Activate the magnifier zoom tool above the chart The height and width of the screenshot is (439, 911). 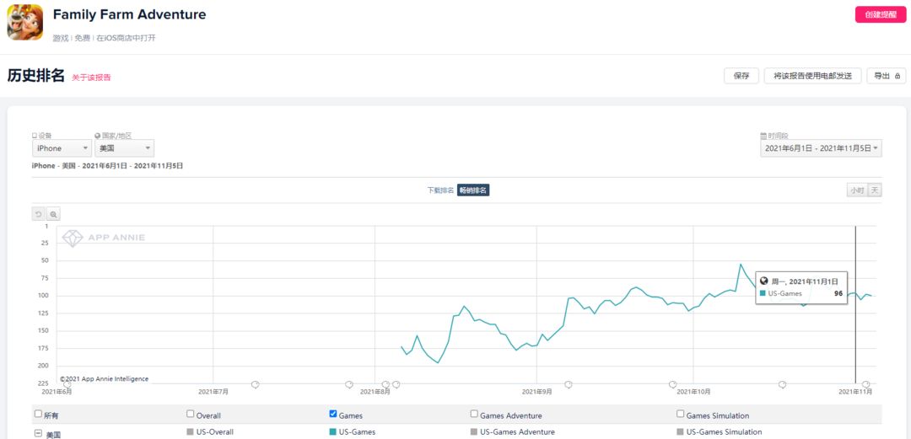pos(53,214)
